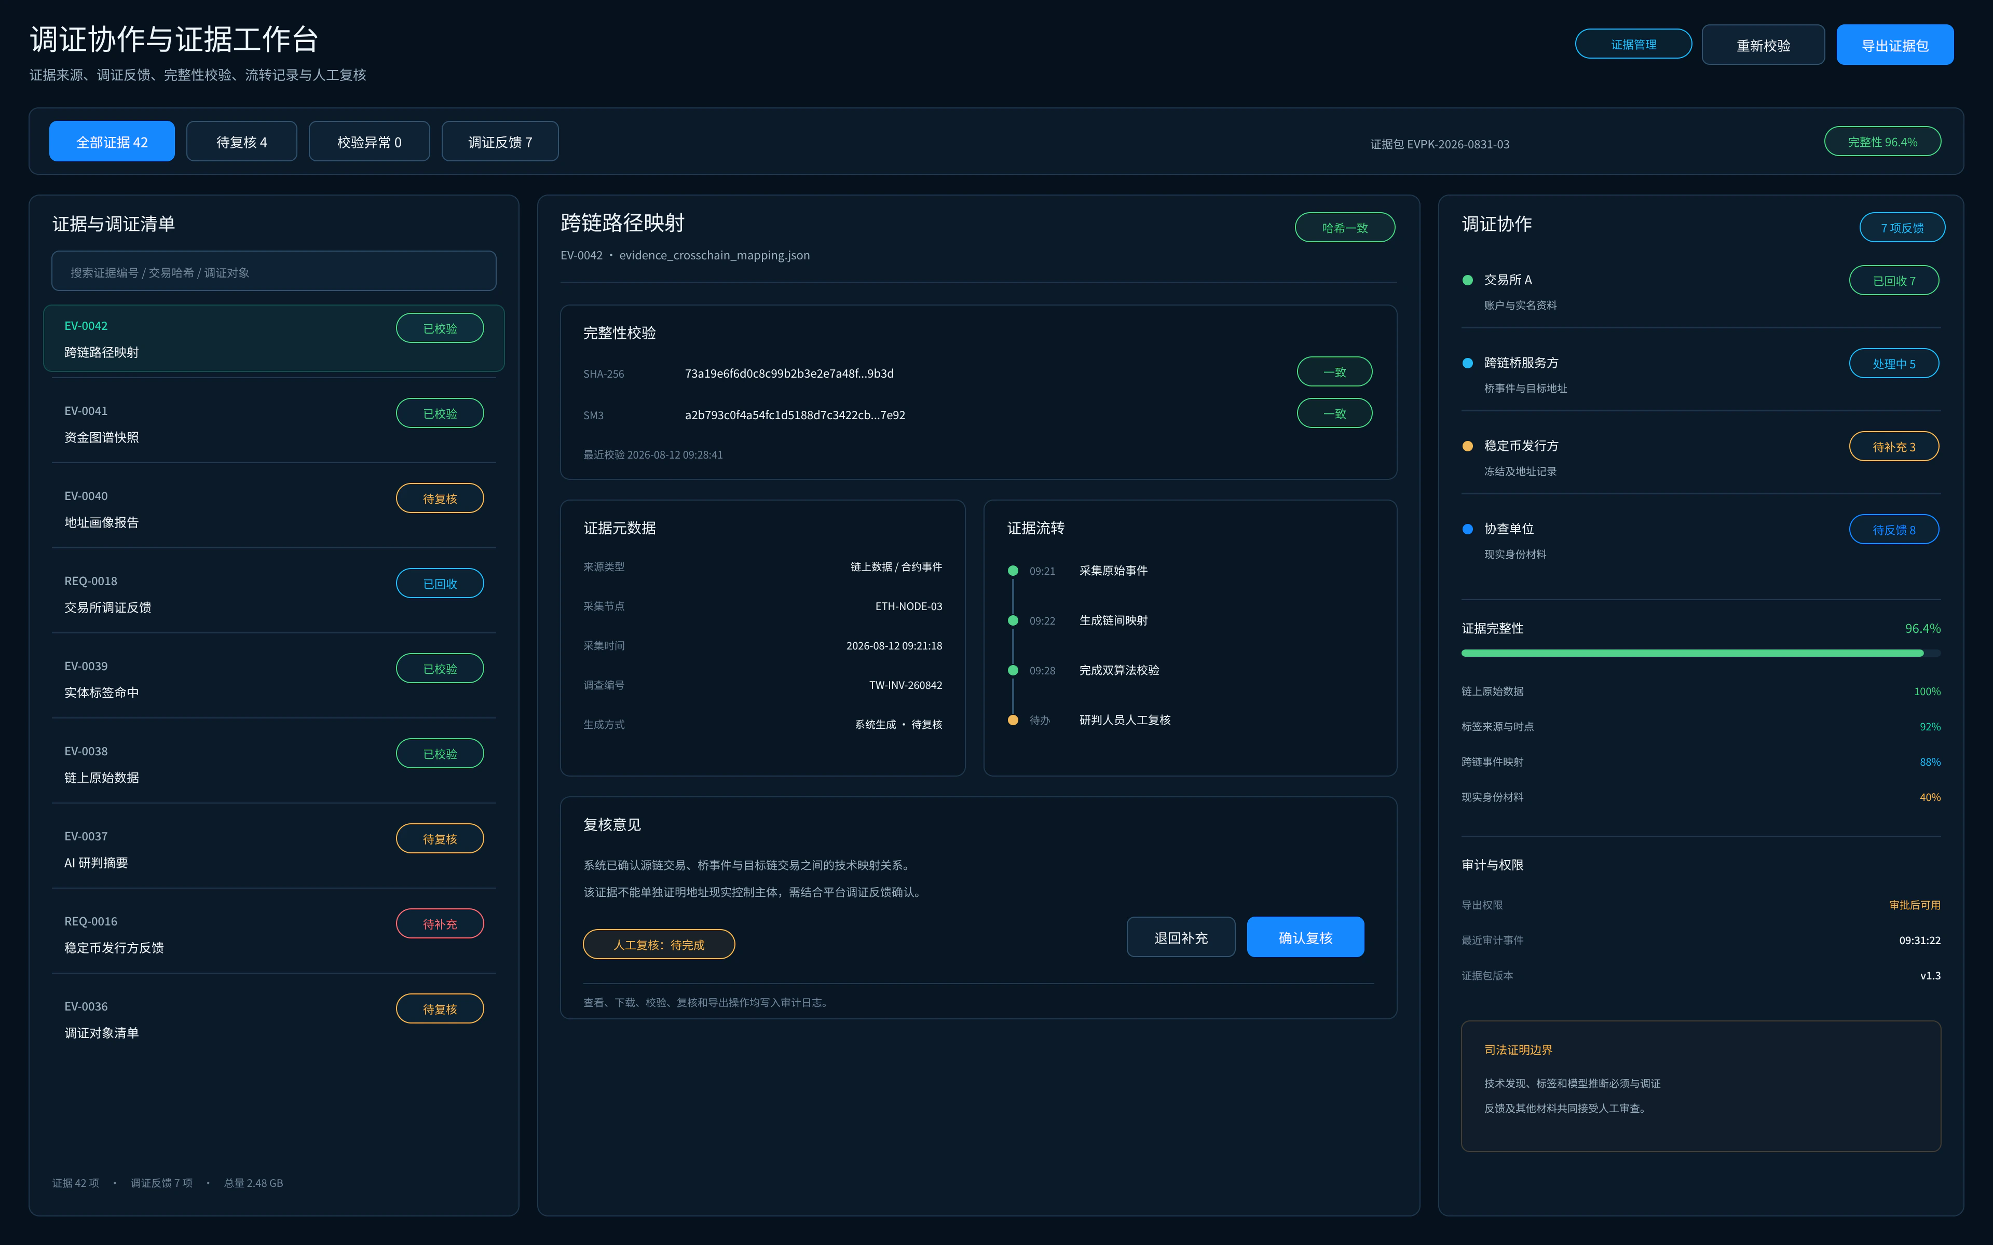This screenshot has width=1993, height=1245.
Task: Click the SHA-256 hash value 73a19e6f6d0c8c99b2b3e2e7a48f...9b3d
Action: 789,374
